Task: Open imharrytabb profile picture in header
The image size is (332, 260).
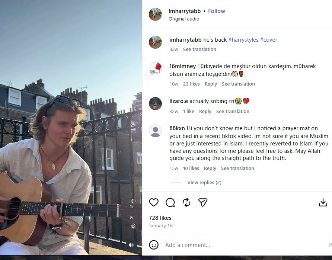Action: click(156, 15)
